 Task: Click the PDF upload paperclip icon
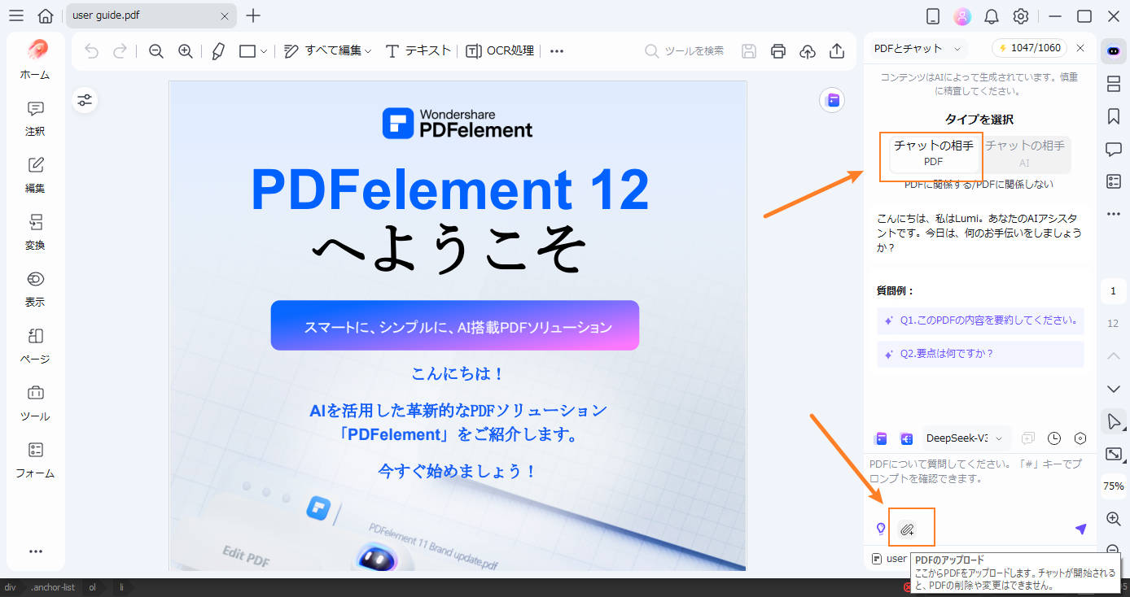pos(911,527)
